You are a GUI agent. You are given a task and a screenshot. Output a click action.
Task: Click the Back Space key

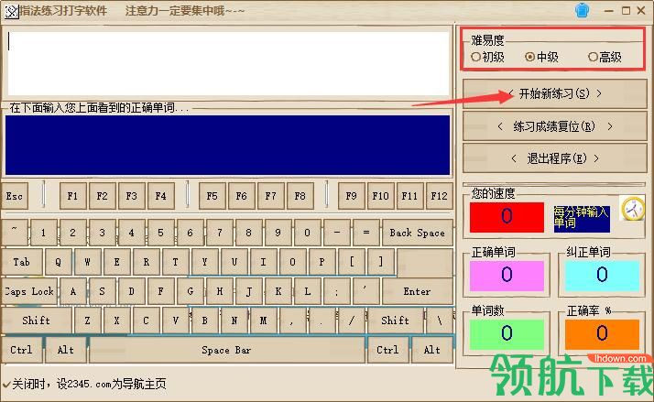pyautogui.click(x=417, y=233)
